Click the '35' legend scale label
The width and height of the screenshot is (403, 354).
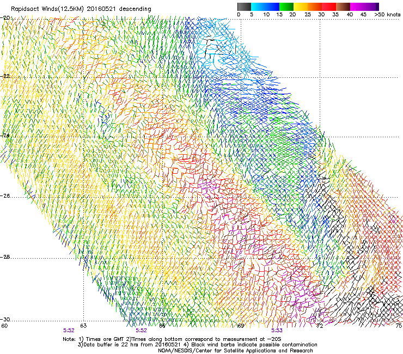[335, 15]
